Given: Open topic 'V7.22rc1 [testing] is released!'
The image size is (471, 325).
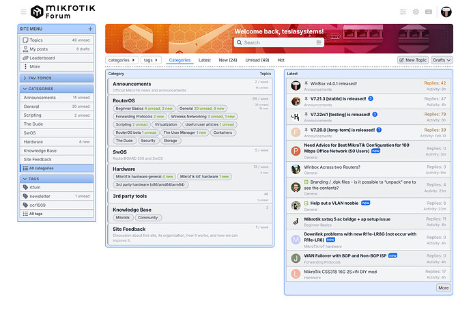Looking at the screenshot, I should click(341, 115).
